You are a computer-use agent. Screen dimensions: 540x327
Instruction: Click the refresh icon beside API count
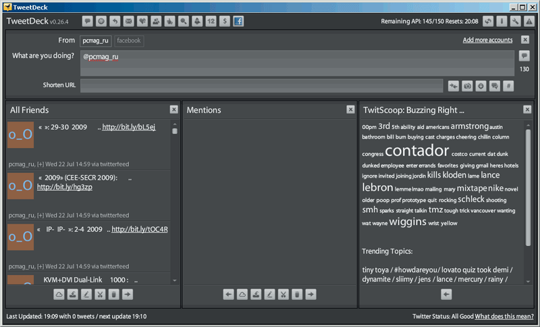(x=488, y=21)
